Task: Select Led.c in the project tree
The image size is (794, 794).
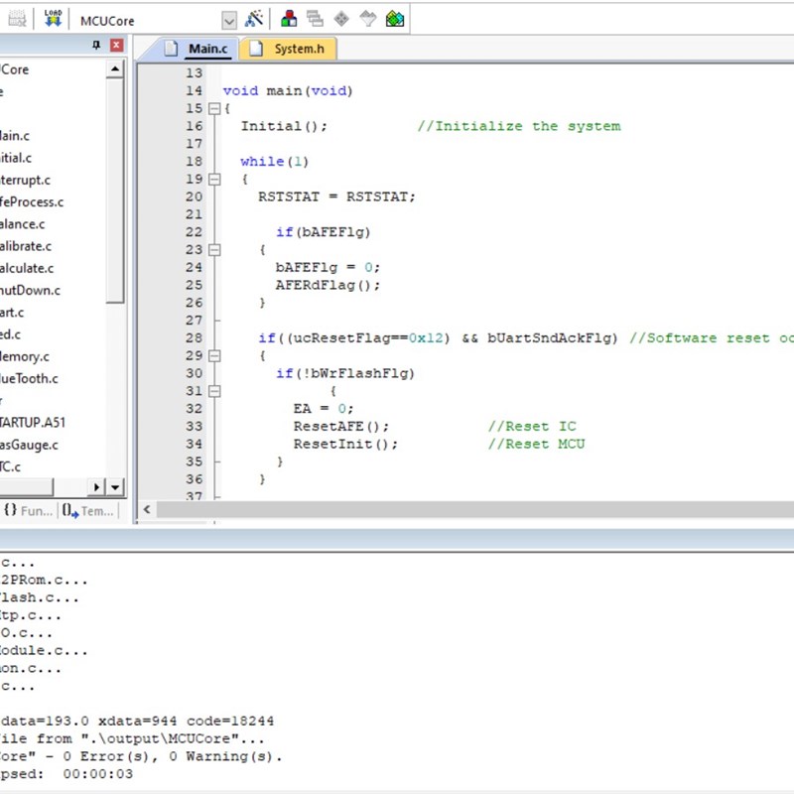Action: 10,334
